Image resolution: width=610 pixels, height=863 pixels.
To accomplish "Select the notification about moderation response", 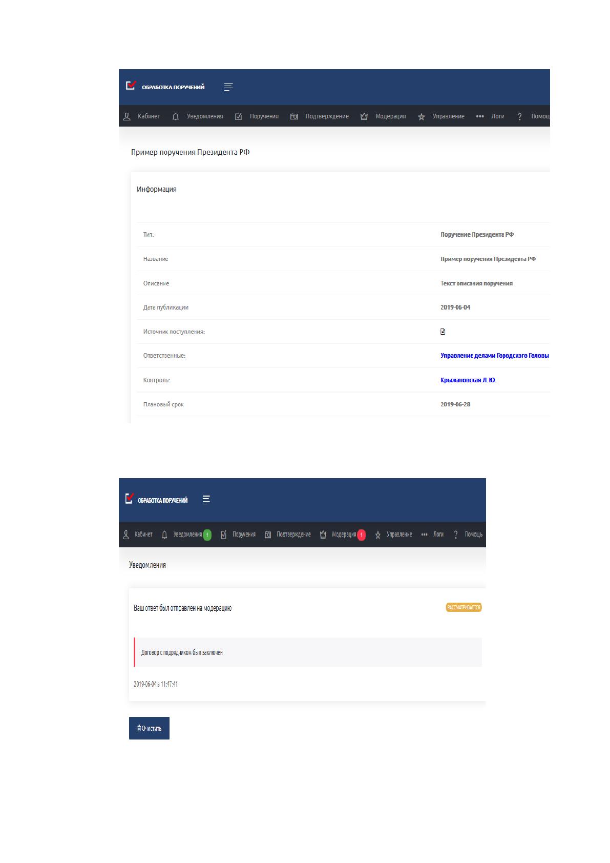I will (307, 645).
